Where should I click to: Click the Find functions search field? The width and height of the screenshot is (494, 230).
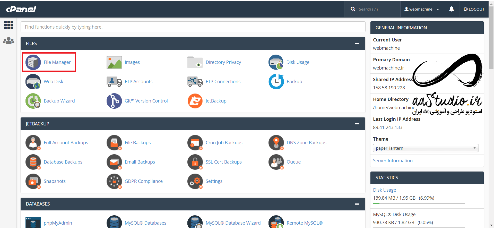(x=193, y=27)
